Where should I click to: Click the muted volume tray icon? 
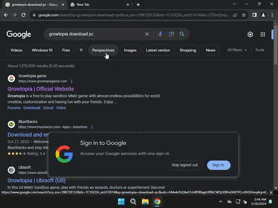click(x=245, y=201)
